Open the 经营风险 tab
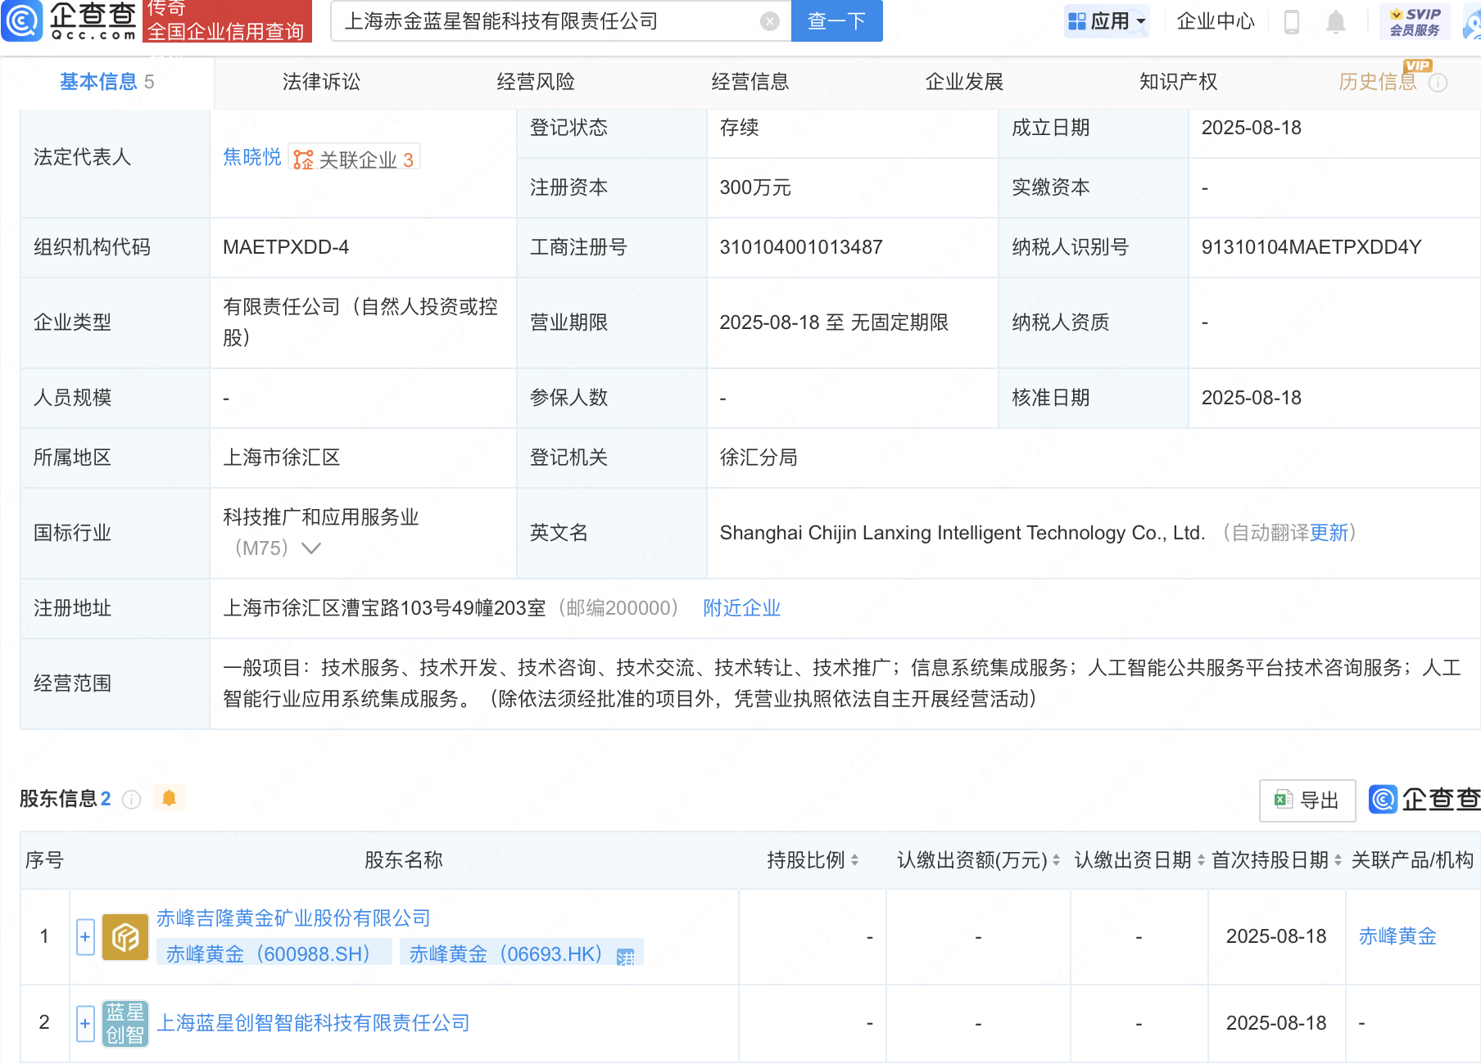1481x1064 pixels. coord(536,82)
